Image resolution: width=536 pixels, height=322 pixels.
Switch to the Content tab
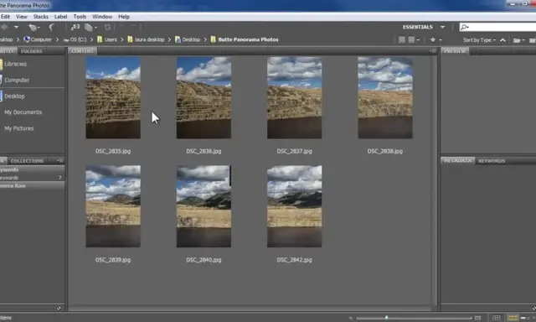(x=82, y=51)
